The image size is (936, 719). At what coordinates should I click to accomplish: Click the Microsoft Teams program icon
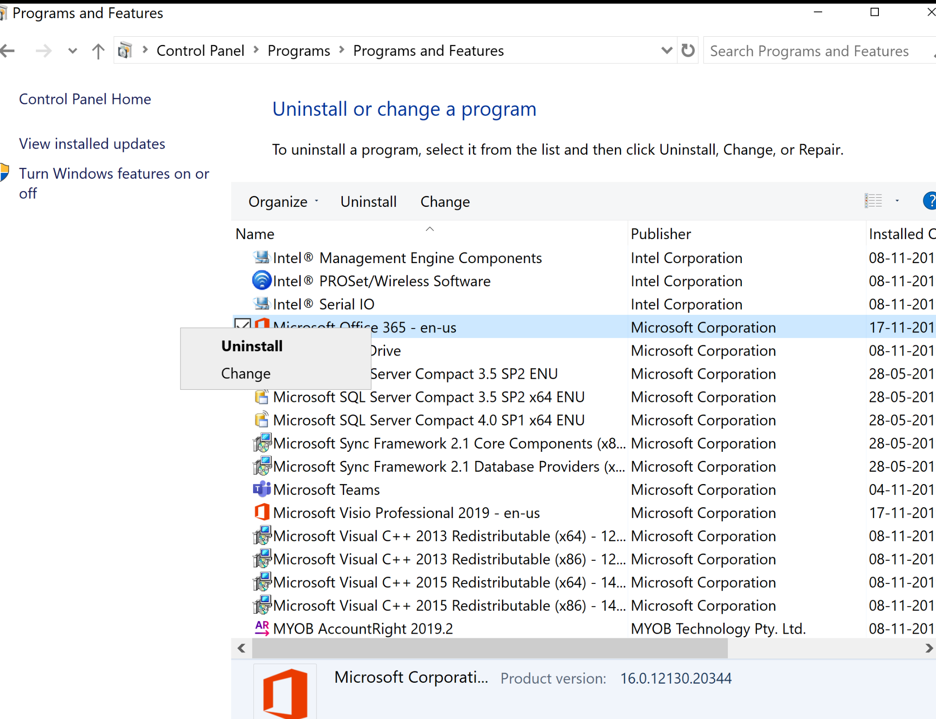tap(262, 489)
